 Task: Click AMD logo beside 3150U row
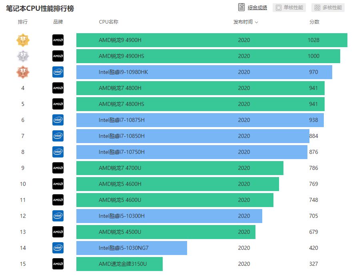[58, 264]
